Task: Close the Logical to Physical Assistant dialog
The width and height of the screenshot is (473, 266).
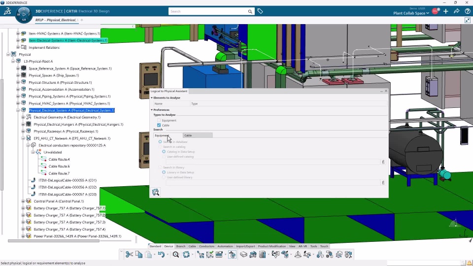Action: (386, 91)
